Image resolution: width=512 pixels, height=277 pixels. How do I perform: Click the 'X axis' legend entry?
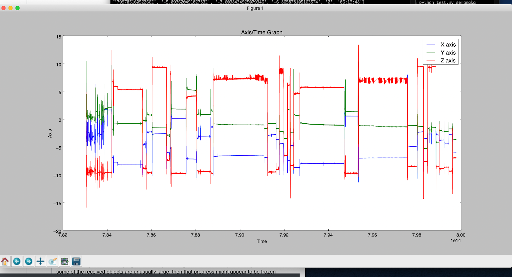pyautogui.click(x=448, y=45)
